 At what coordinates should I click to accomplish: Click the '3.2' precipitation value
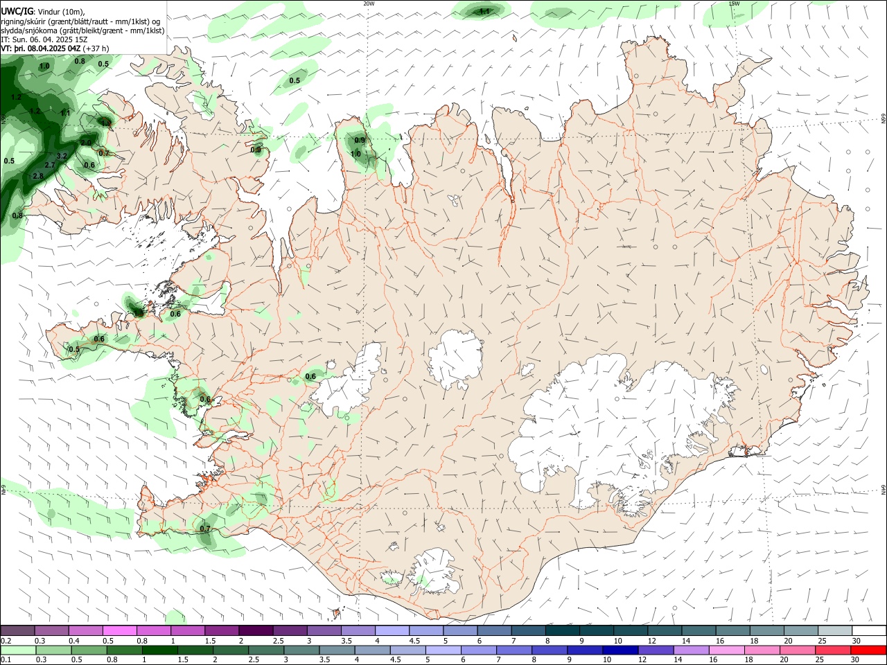tap(62, 157)
